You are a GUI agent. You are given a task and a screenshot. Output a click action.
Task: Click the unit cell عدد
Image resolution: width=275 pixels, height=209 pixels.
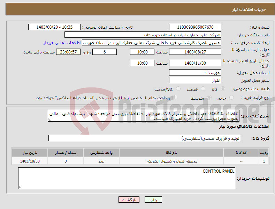[x=101, y=161]
